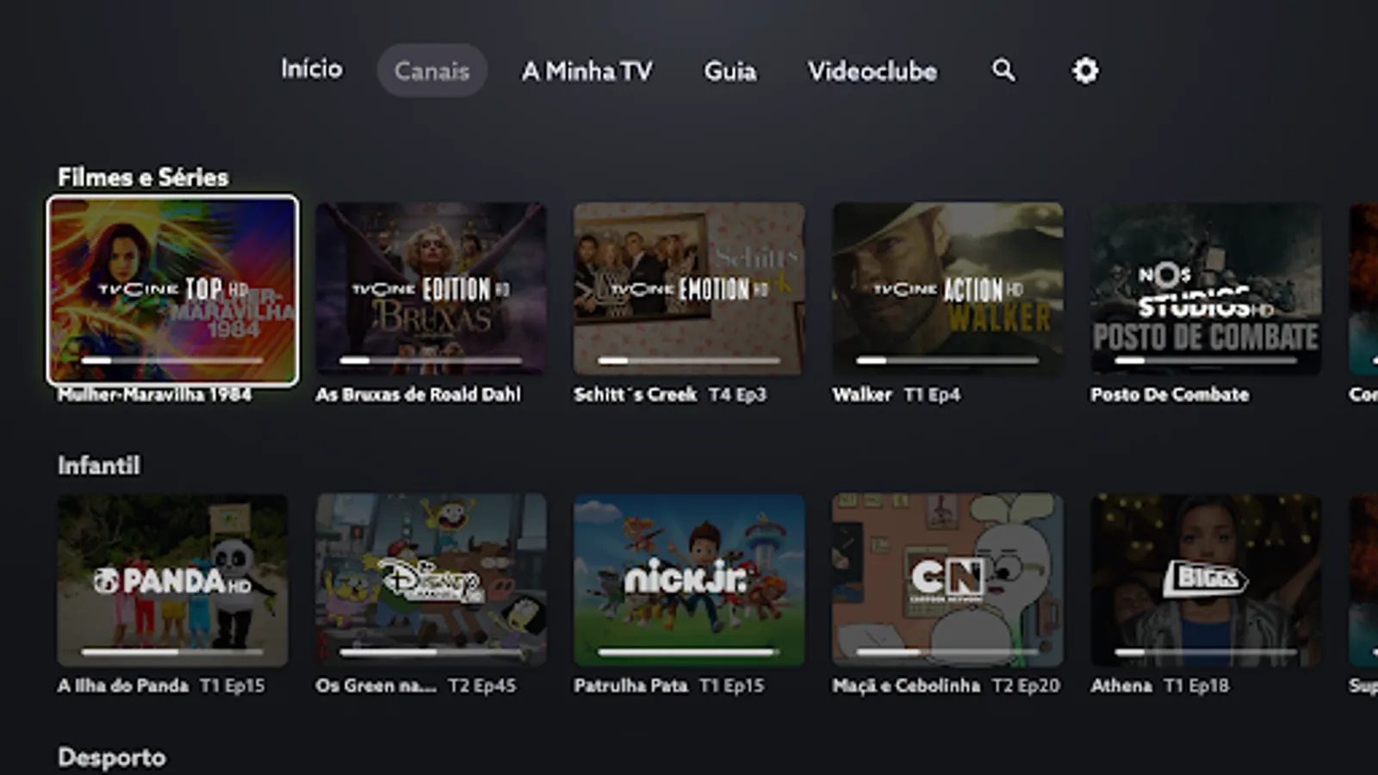Open TVCine Action HD Walker thumbnail
Screen dimensions: 1378x775
947,288
